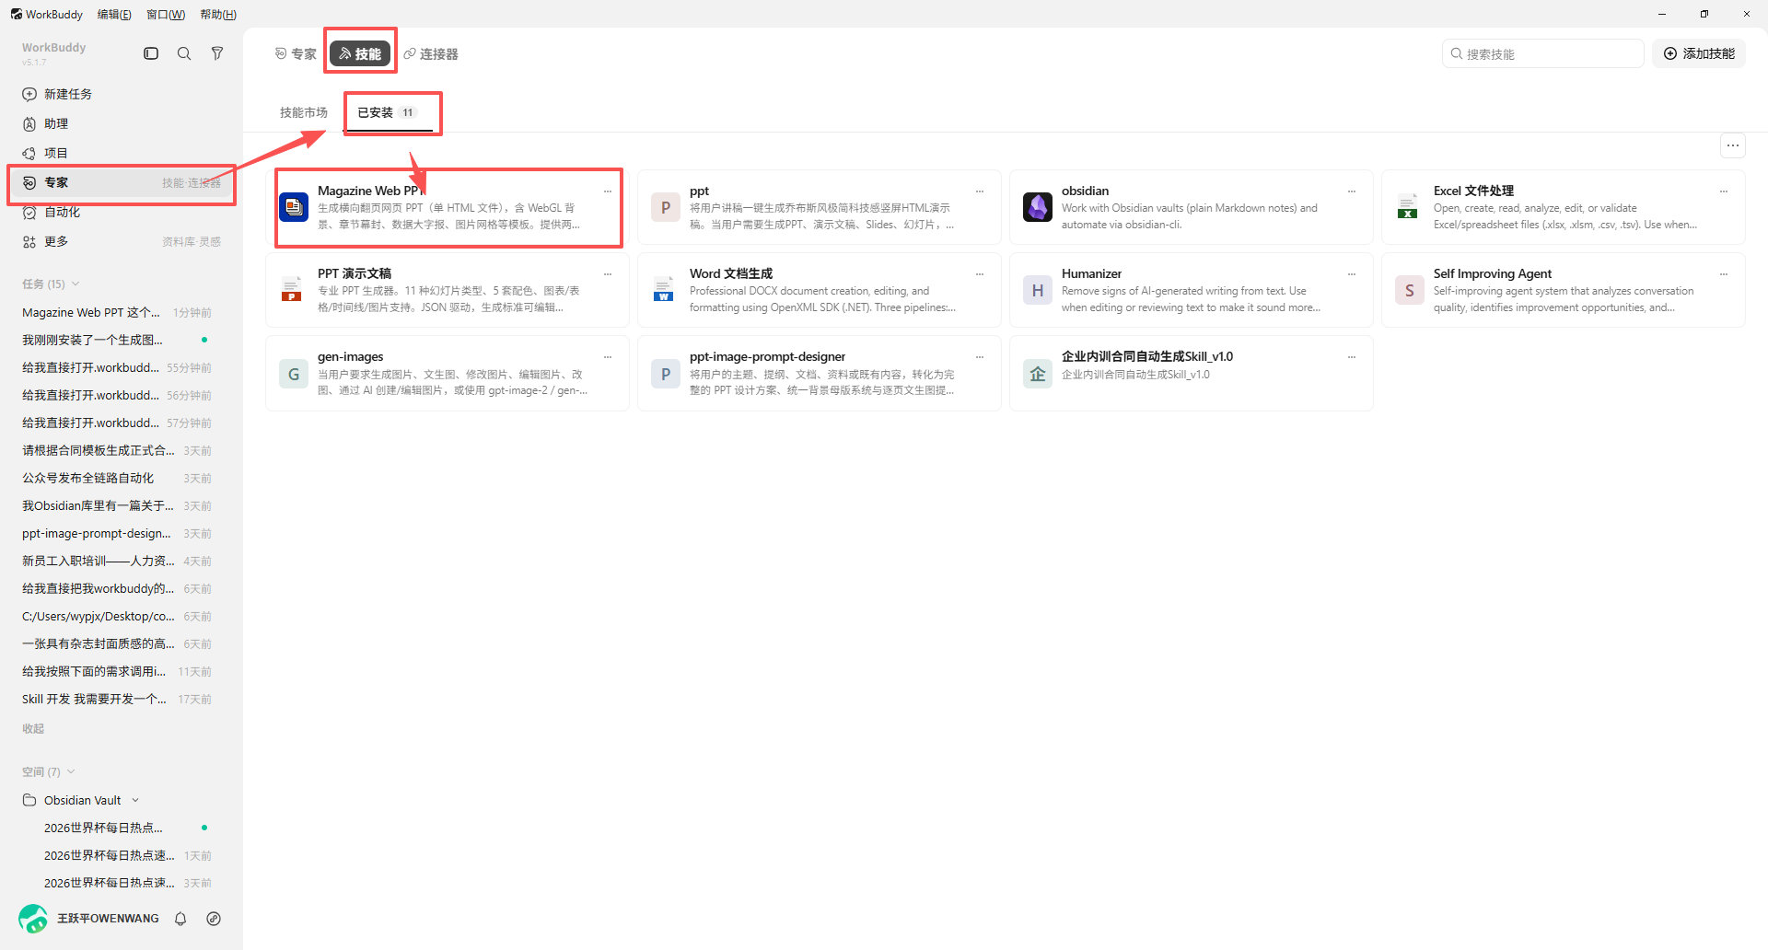This screenshot has height=950, width=1768.
Task: Switch to the 连接器 tab
Action: (x=431, y=54)
